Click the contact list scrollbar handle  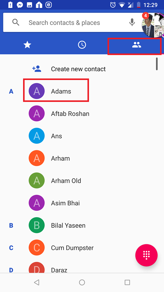click(157, 64)
